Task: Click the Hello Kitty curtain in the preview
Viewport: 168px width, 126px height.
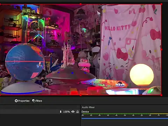Action: (131, 41)
